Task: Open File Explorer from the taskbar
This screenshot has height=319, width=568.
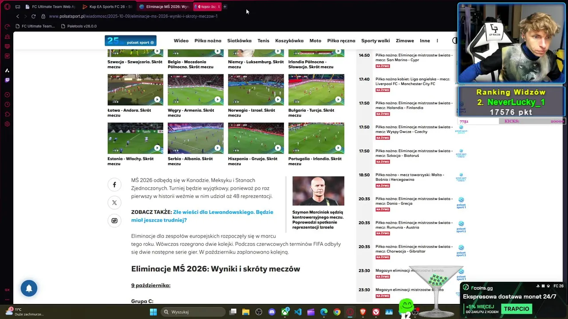Action: [246, 312]
